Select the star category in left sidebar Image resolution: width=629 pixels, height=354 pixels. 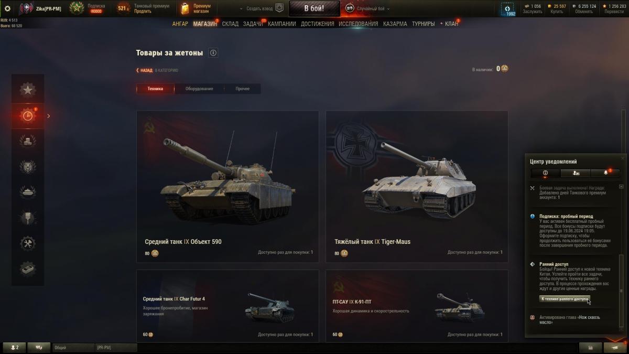pos(28,90)
